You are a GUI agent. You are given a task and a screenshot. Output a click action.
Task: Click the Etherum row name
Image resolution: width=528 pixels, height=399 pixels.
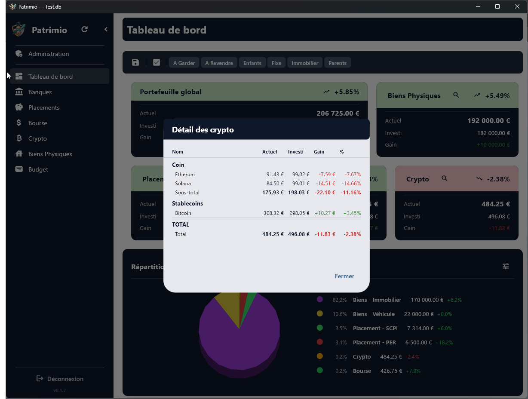185,175
